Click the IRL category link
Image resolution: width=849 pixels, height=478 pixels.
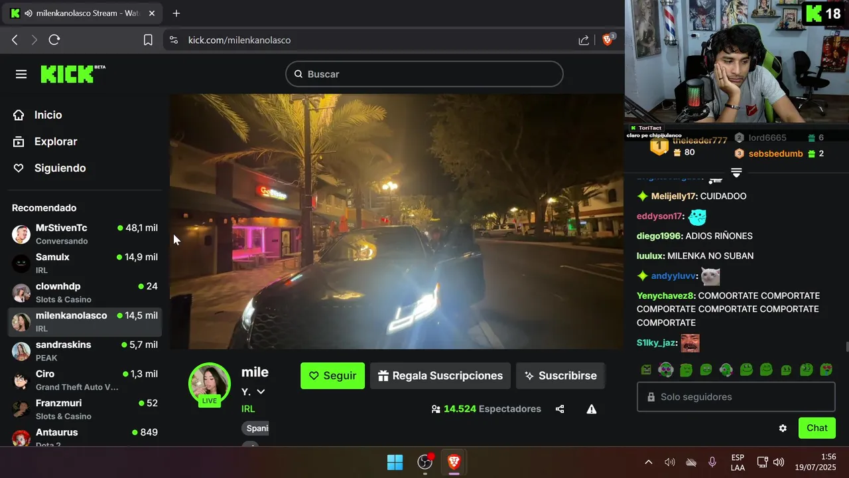(248, 409)
